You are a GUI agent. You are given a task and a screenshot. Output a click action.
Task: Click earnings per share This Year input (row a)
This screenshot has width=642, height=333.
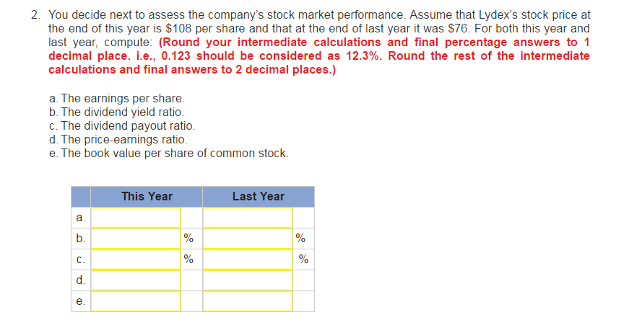tap(135, 217)
